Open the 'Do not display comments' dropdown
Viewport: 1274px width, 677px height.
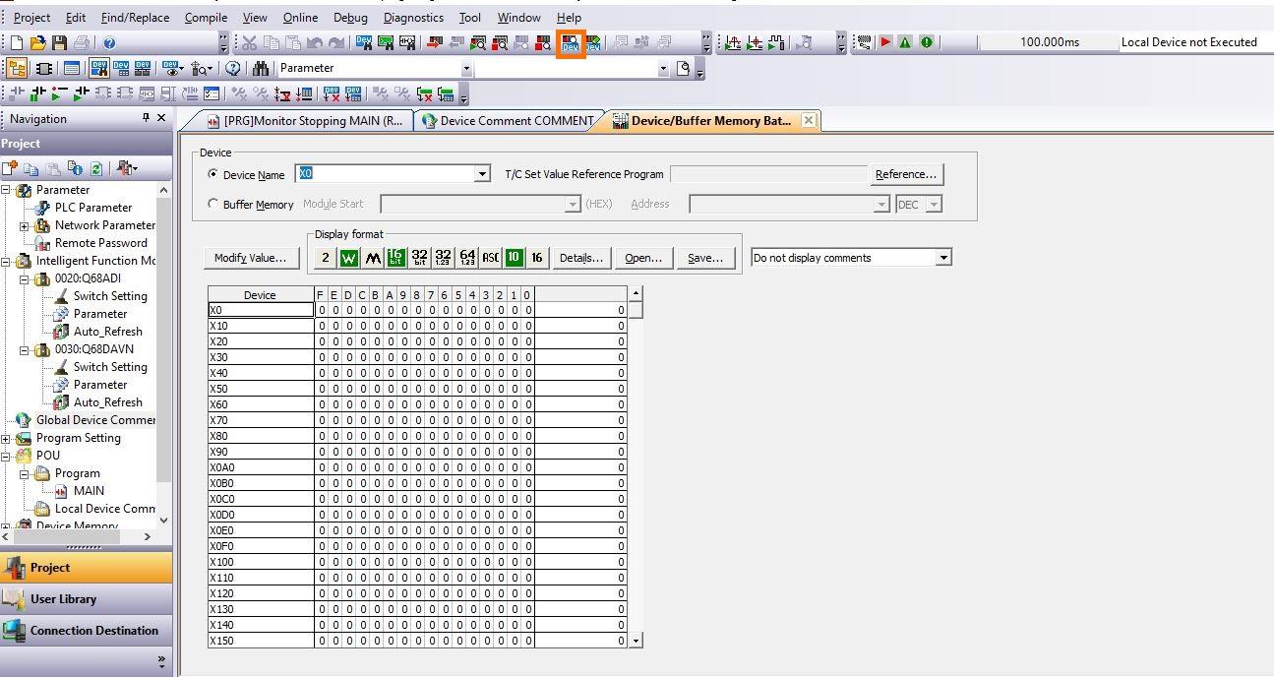coord(943,257)
